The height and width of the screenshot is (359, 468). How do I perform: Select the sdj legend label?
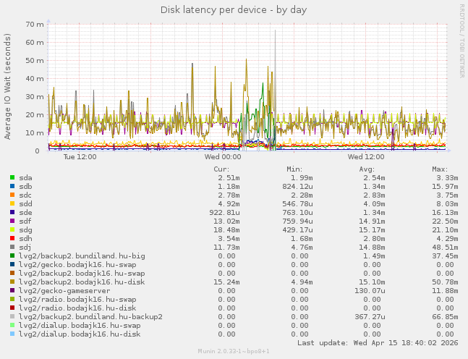[25, 248]
